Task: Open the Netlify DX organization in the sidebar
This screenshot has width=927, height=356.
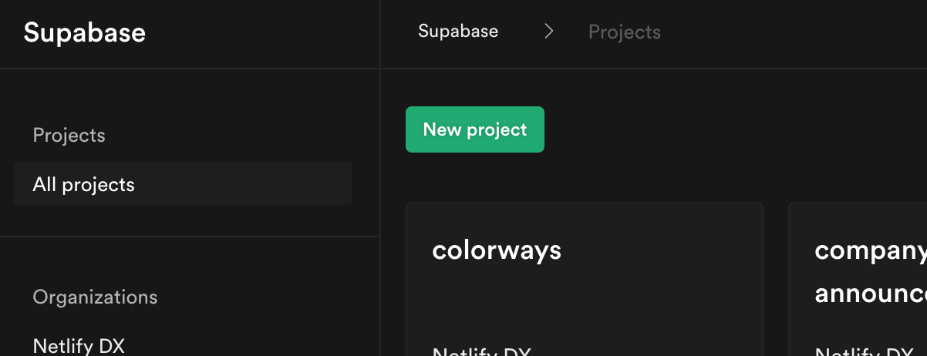Action: pyautogui.click(x=79, y=345)
